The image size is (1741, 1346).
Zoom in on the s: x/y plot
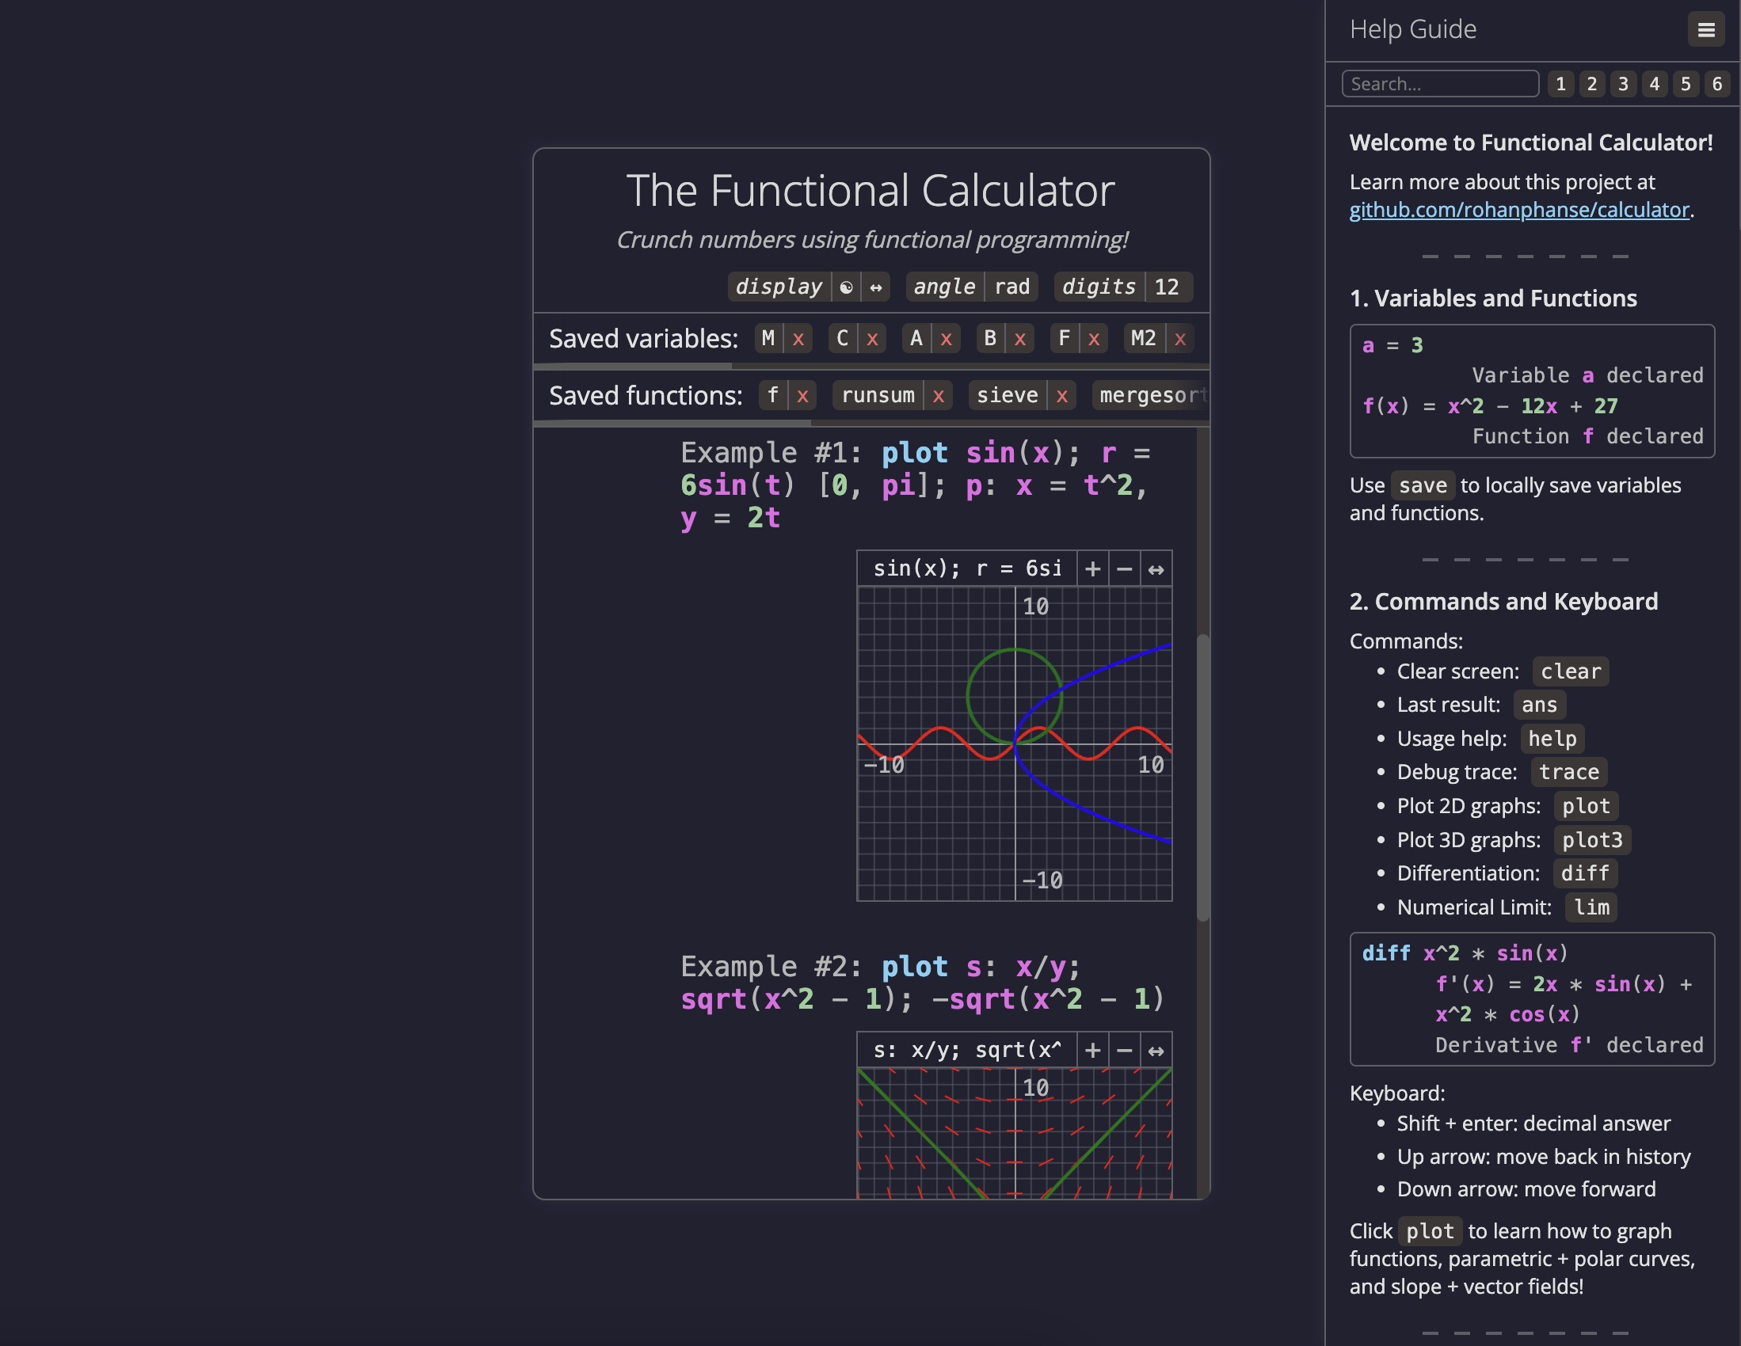[x=1092, y=1051]
